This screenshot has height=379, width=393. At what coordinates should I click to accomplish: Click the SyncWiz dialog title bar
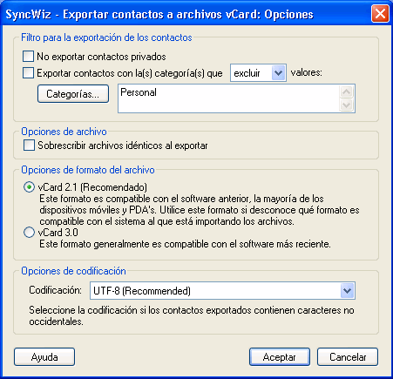(x=186, y=14)
